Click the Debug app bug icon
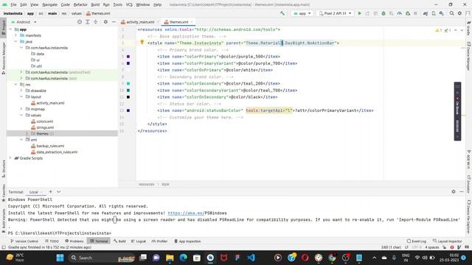Screen dimensions: 472x265 coord(383,13)
